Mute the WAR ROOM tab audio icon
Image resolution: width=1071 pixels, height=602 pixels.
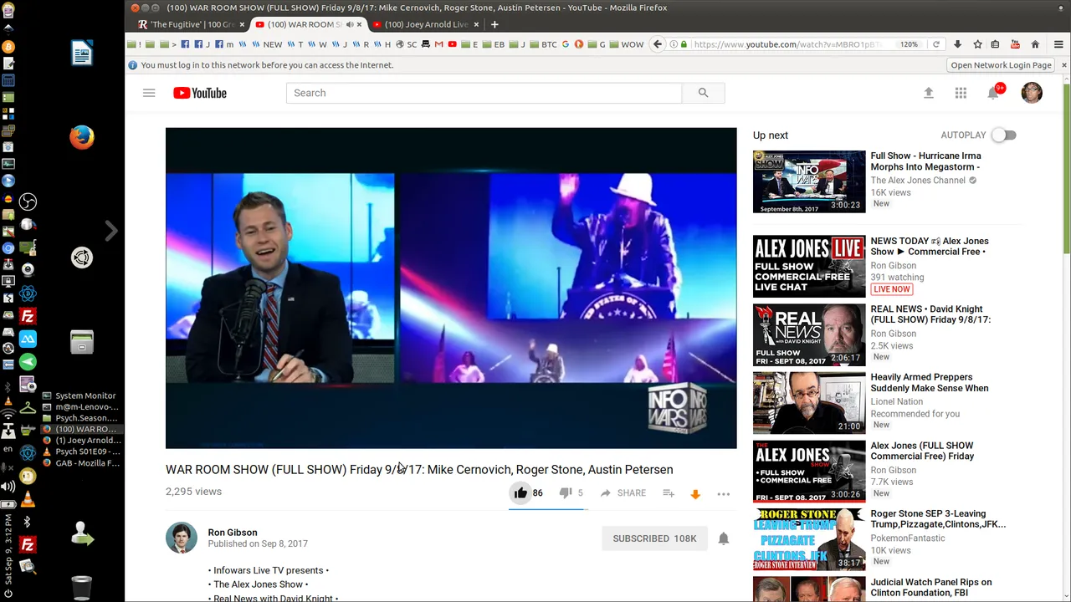tap(349, 24)
